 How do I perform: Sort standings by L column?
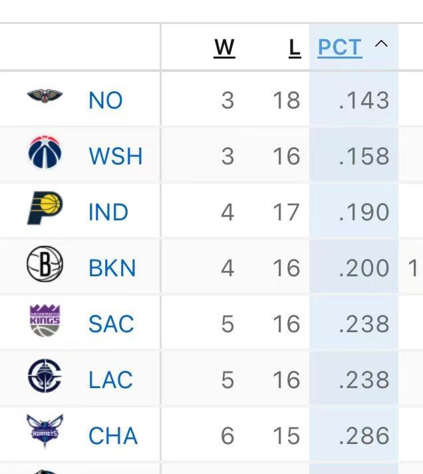[294, 48]
